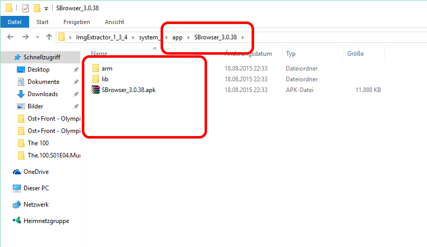Screen dimensions: 427x247
Task: Sort by Änderungsdatum column header
Action: [x=248, y=54]
